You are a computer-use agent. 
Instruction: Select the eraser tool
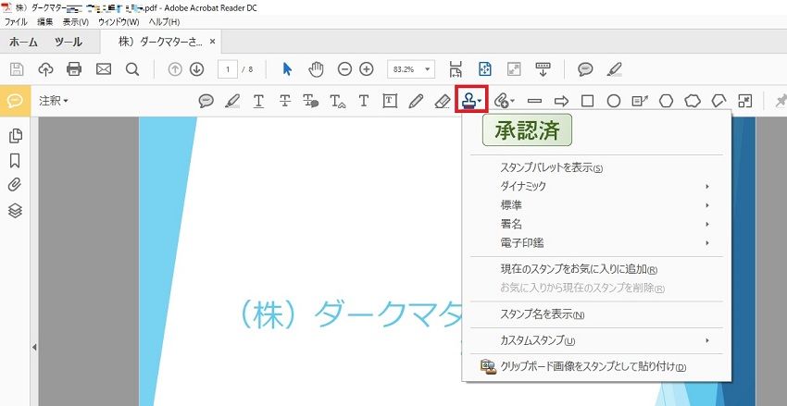(x=443, y=101)
